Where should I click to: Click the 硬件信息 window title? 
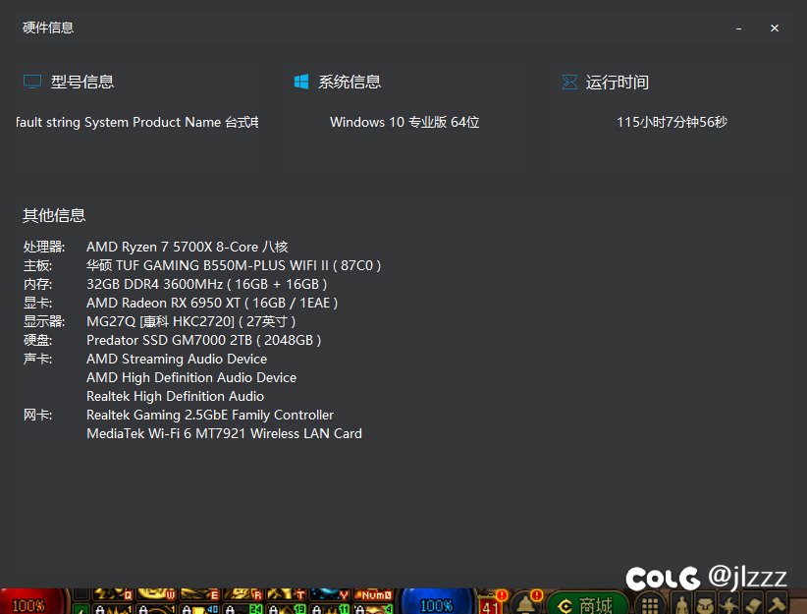tap(48, 28)
